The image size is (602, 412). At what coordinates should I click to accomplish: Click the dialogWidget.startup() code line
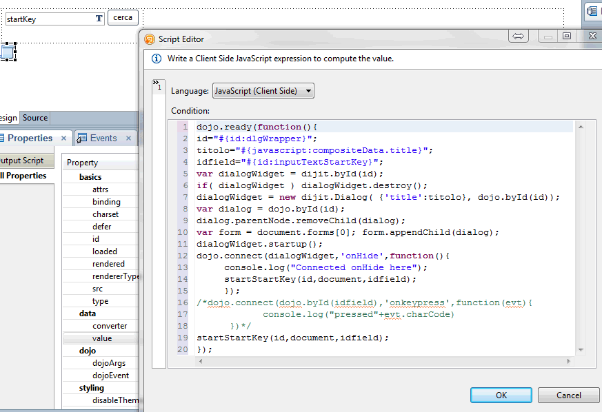[259, 245]
